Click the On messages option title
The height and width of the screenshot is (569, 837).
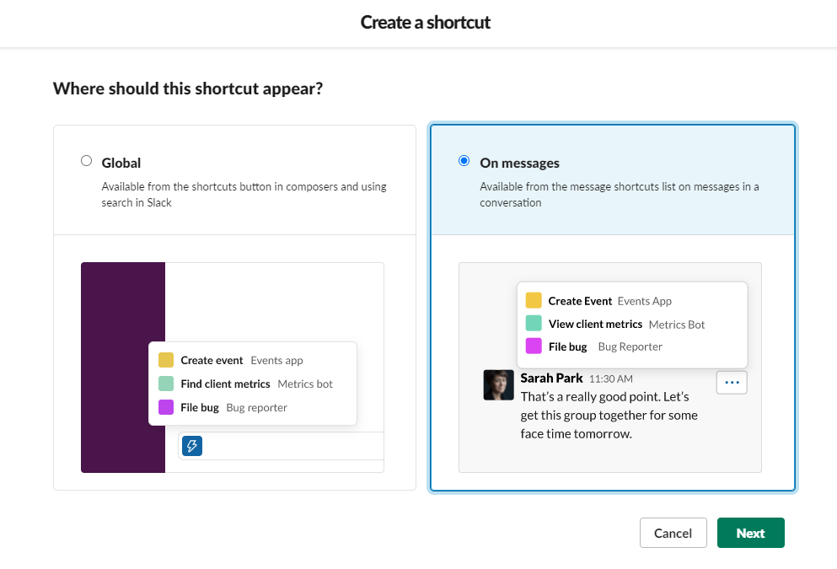[x=519, y=163]
